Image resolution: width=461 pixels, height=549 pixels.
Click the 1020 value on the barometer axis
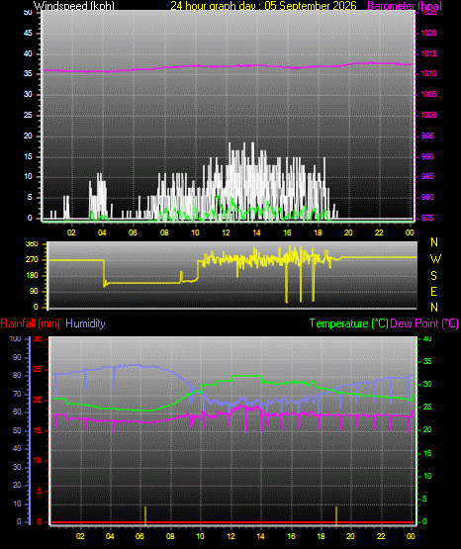(428, 33)
